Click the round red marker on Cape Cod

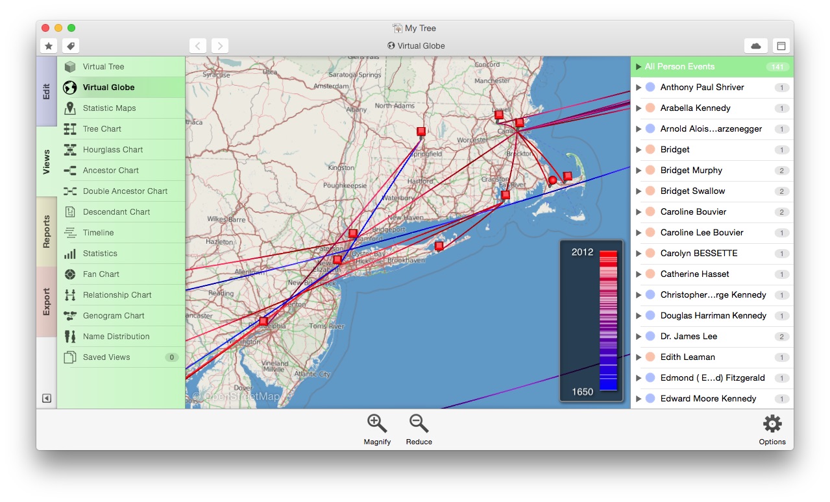click(x=552, y=180)
